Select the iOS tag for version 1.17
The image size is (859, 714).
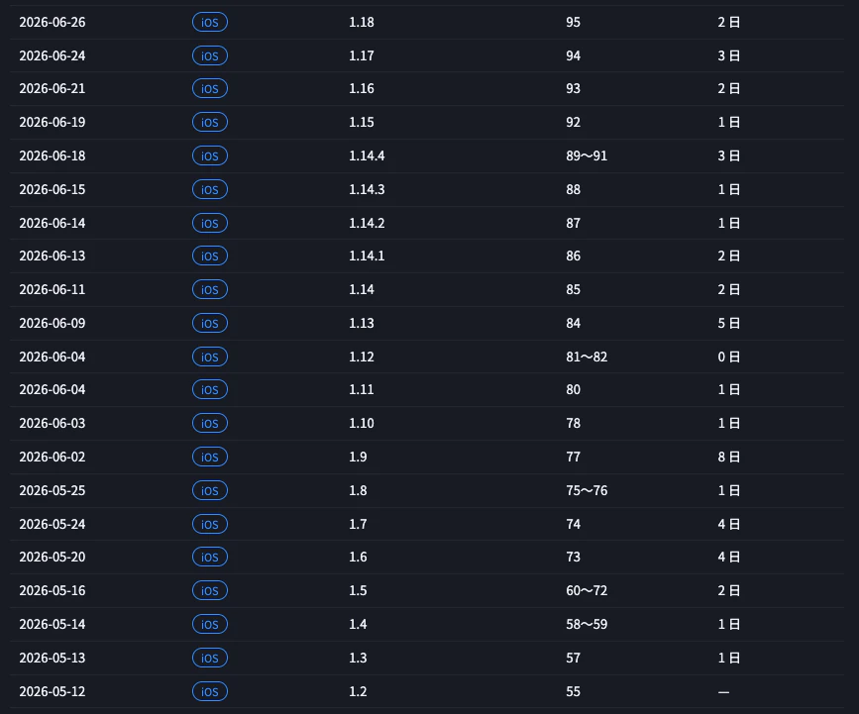click(210, 55)
